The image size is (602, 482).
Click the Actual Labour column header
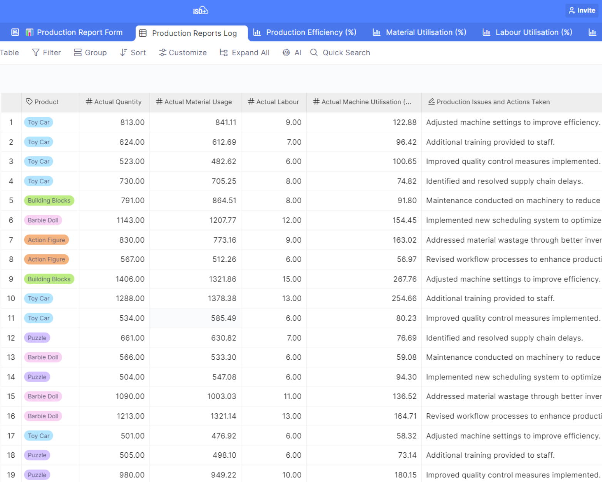point(273,102)
